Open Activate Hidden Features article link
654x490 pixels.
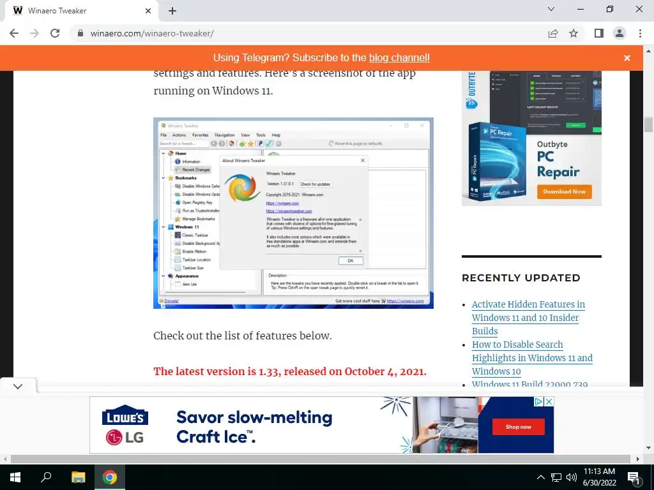[528, 318]
